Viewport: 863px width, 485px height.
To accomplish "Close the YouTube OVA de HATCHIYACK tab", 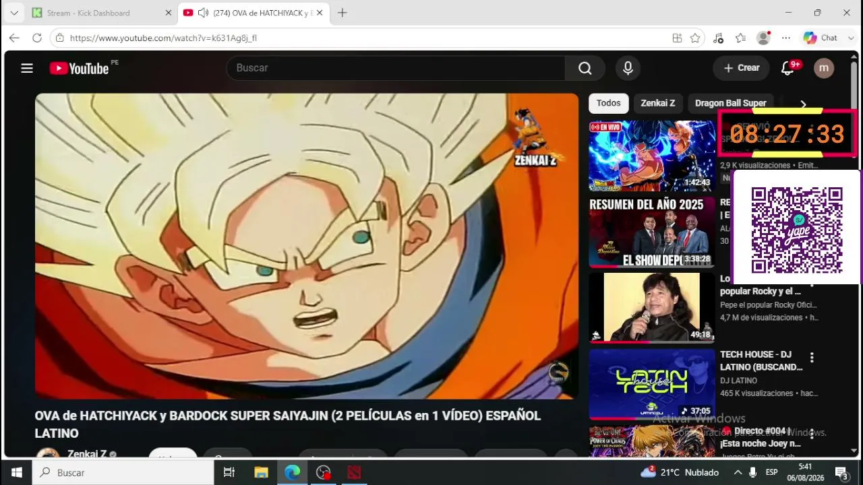I will point(320,13).
